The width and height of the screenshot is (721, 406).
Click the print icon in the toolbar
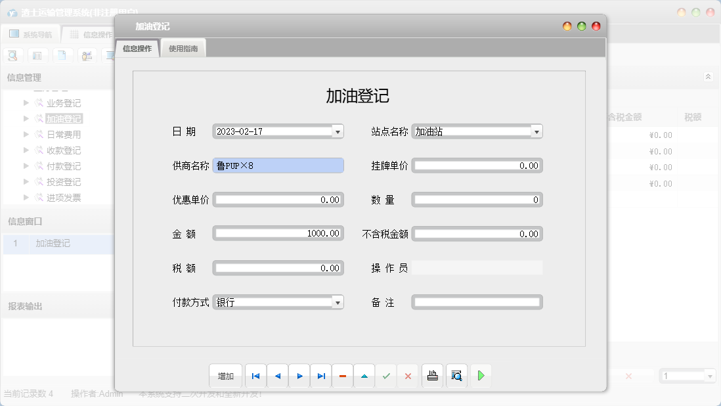(x=432, y=376)
